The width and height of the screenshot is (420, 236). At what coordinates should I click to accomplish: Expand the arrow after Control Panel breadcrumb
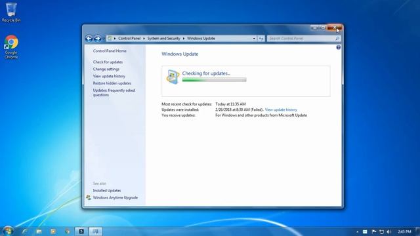click(144, 39)
